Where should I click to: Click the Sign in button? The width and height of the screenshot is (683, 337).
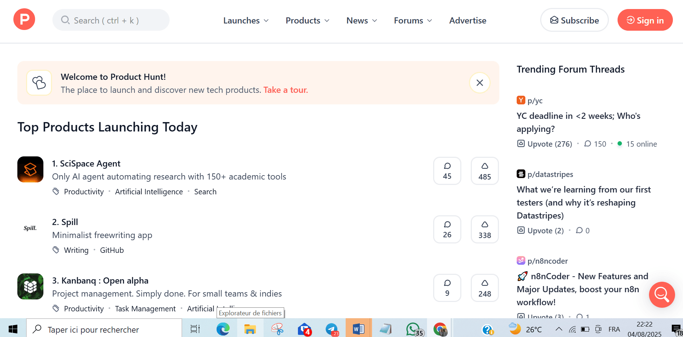tap(645, 20)
